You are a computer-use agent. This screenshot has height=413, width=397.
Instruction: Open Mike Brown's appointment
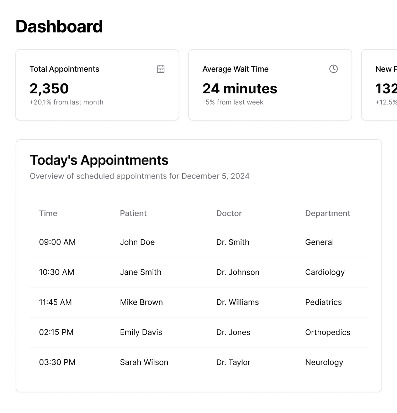pyautogui.click(x=141, y=302)
